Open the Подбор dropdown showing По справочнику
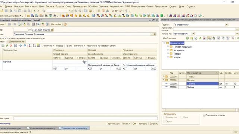The width and height of the screenshot is (239, 134). click(227, 25)
